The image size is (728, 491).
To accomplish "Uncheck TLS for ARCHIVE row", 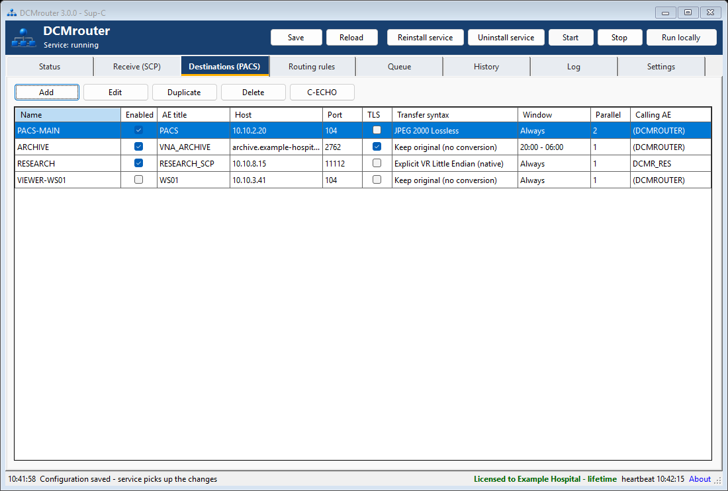I will (377, 147).
